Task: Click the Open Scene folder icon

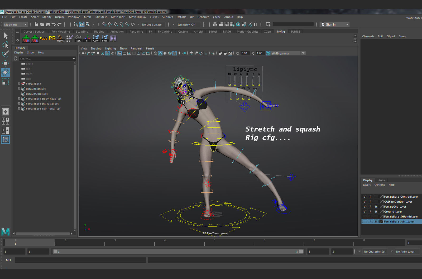Action: coord(42,24)
